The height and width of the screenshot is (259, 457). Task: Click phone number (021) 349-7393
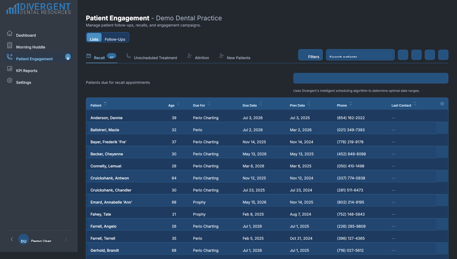click(x=351, y=130)
